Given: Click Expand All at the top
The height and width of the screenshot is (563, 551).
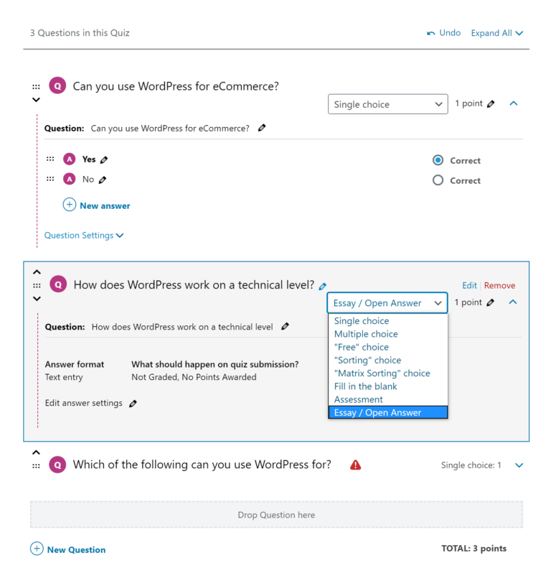Looking at the screenshot, I should tap(496, 33).
